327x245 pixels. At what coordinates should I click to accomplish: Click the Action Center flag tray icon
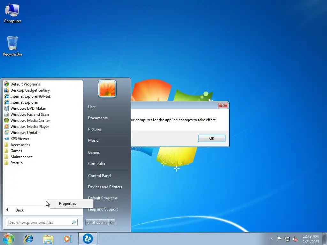click(279, 239)
